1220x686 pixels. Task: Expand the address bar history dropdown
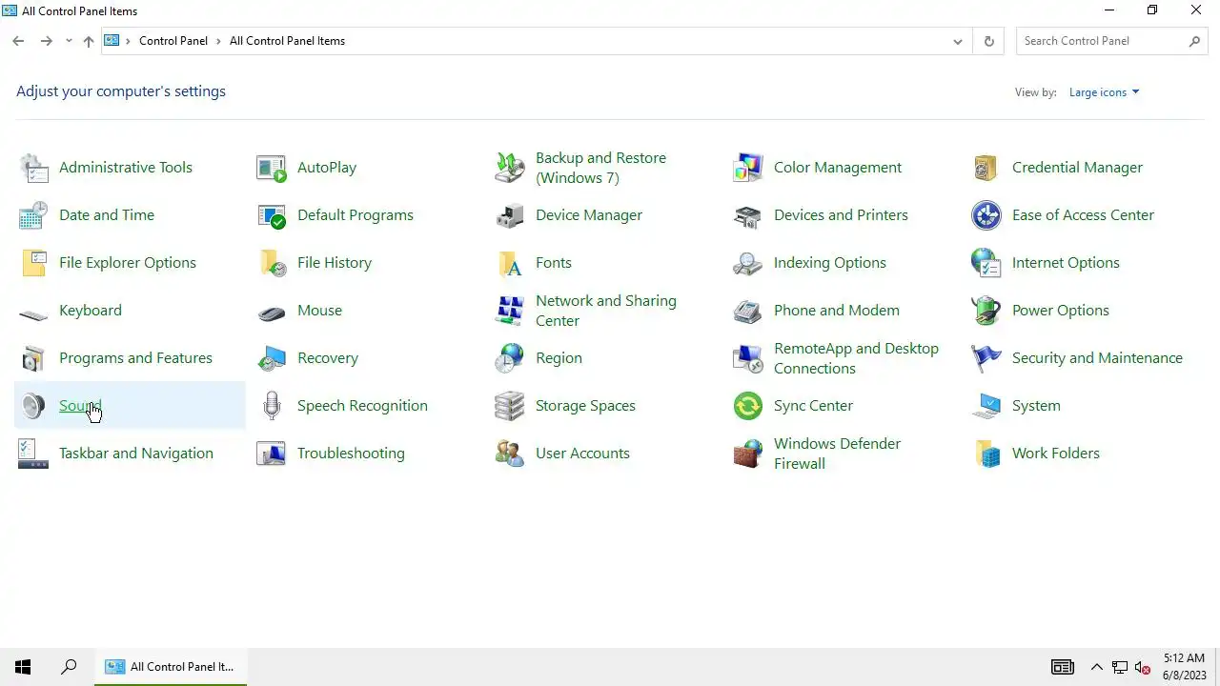pos(958,41)
